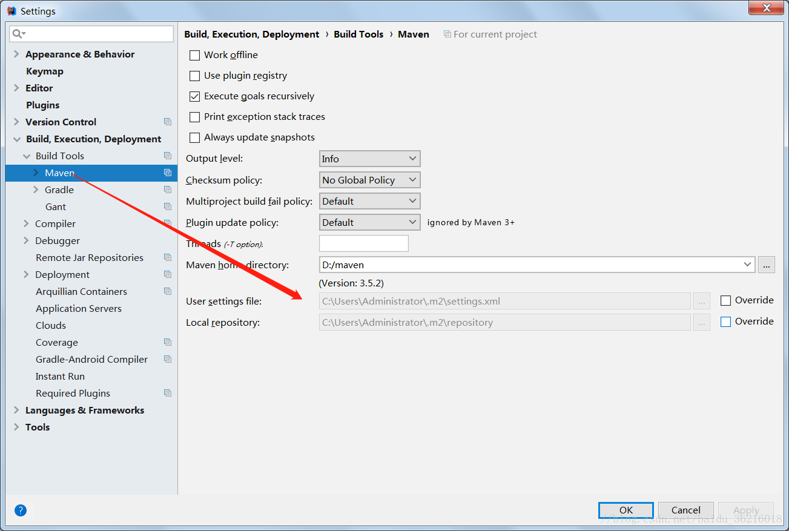This screenshot has width=789, height=531.
Task: Check Override for User settings file
Action: click(x=725, y=300)
